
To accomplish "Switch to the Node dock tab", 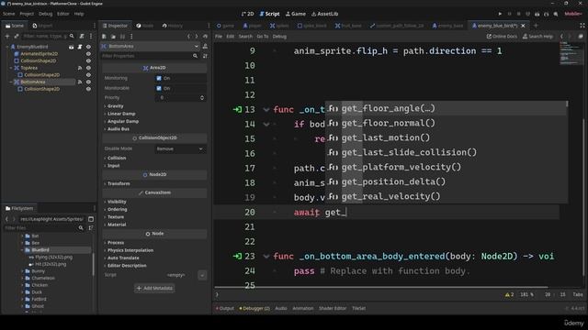I will (145, 26).
